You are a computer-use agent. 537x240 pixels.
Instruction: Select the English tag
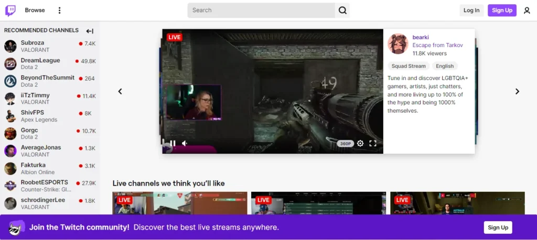(445, 66)
